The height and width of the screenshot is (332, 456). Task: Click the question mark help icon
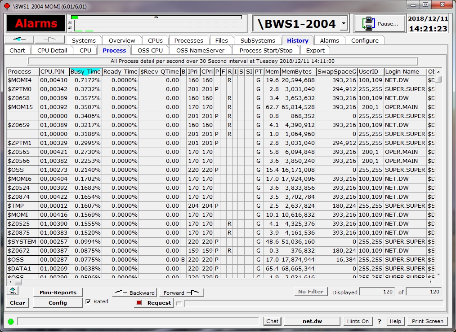[x=380, y=321]
